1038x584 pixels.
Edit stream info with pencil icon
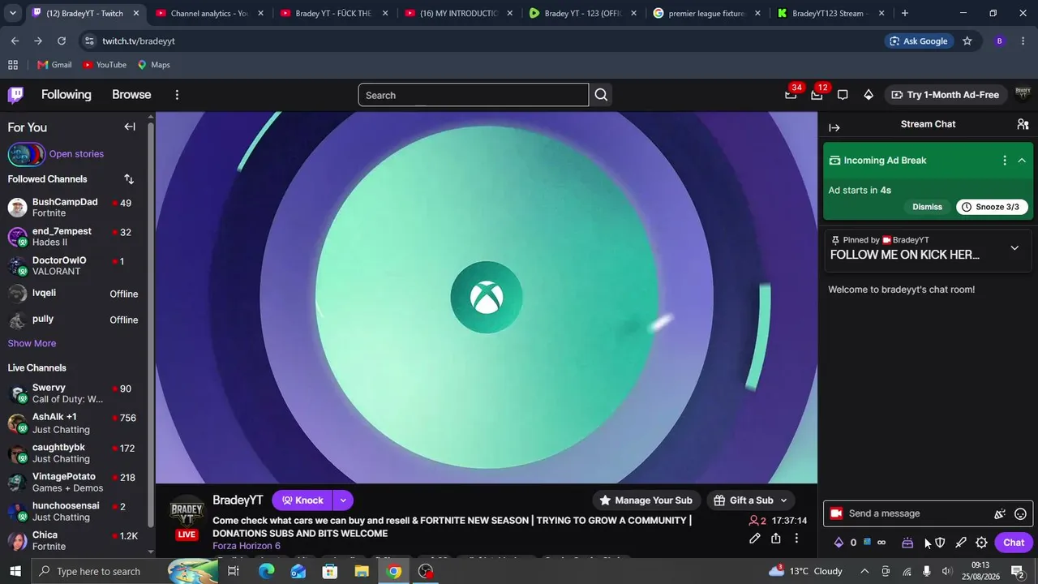click(x=755, y=539)
